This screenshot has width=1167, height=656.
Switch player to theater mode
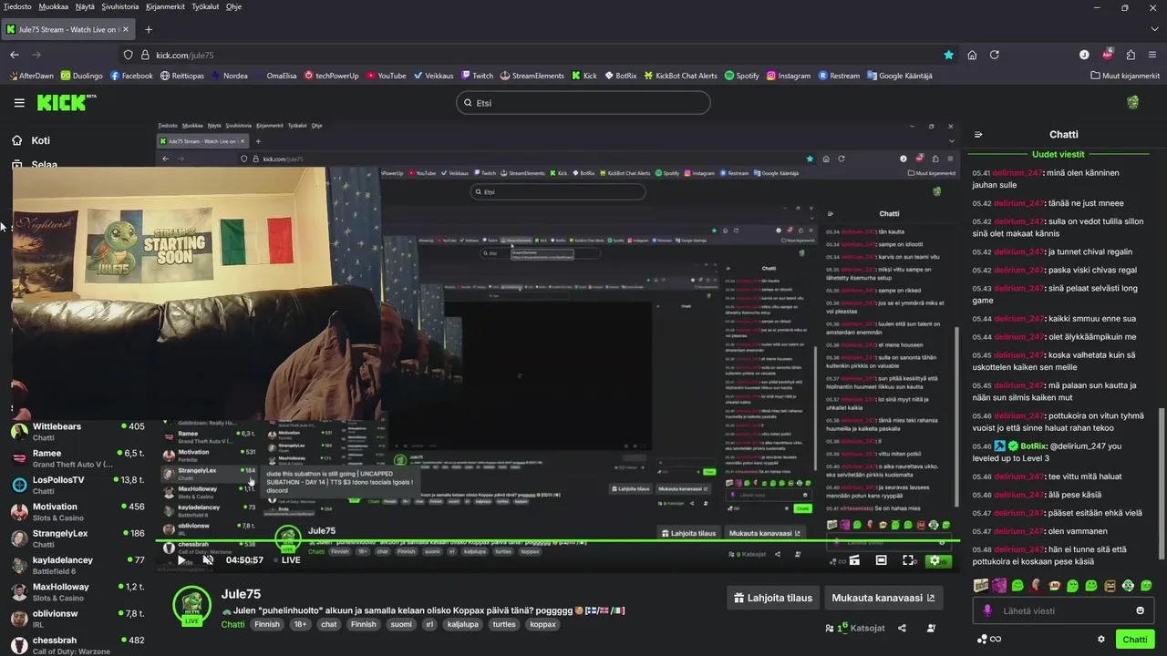coord(881,560)
